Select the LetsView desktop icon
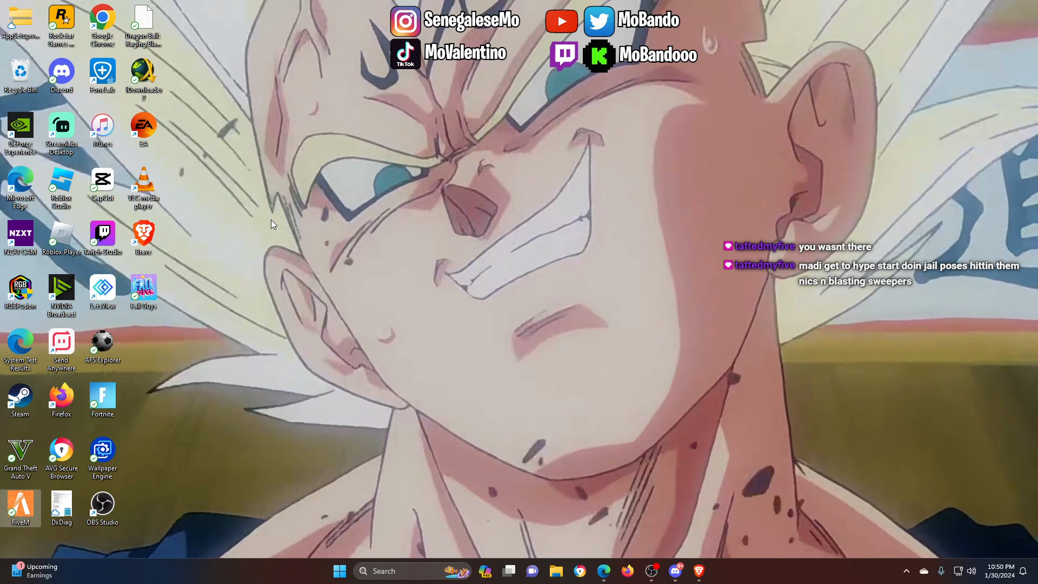Image resolution: width=1038 pixels, height=584 pixels. [102, 292]
